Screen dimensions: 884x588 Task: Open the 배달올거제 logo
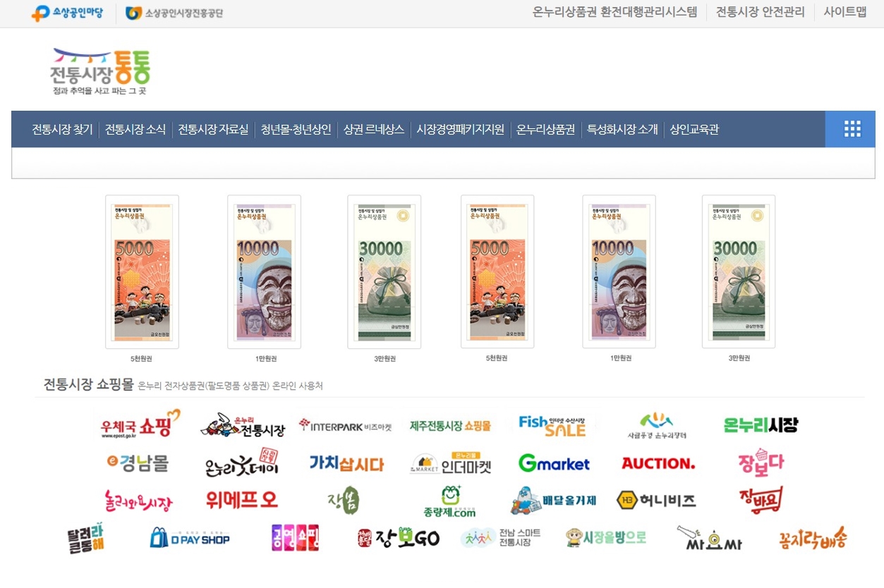click(x=554, y=501)
